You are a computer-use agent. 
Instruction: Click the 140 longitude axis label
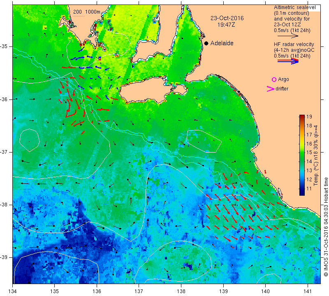[x=265, y=291]
